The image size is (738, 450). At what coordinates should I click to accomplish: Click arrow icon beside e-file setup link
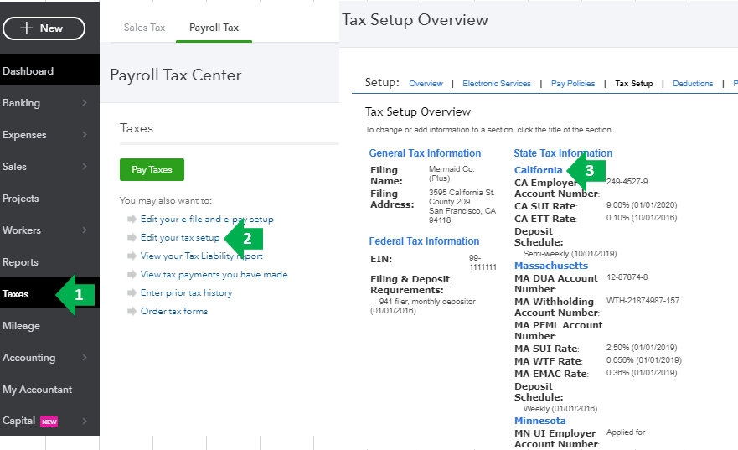132,220
